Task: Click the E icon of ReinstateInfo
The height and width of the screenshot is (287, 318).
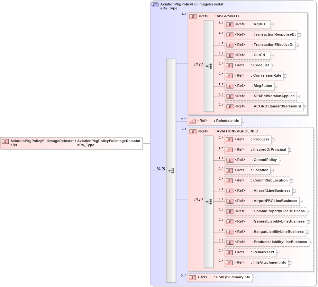Action: point(192,121)
